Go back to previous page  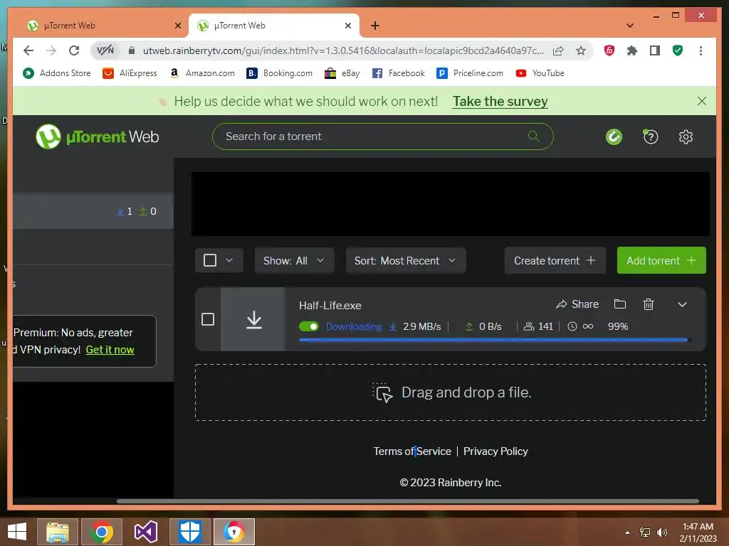click(28, 50)
